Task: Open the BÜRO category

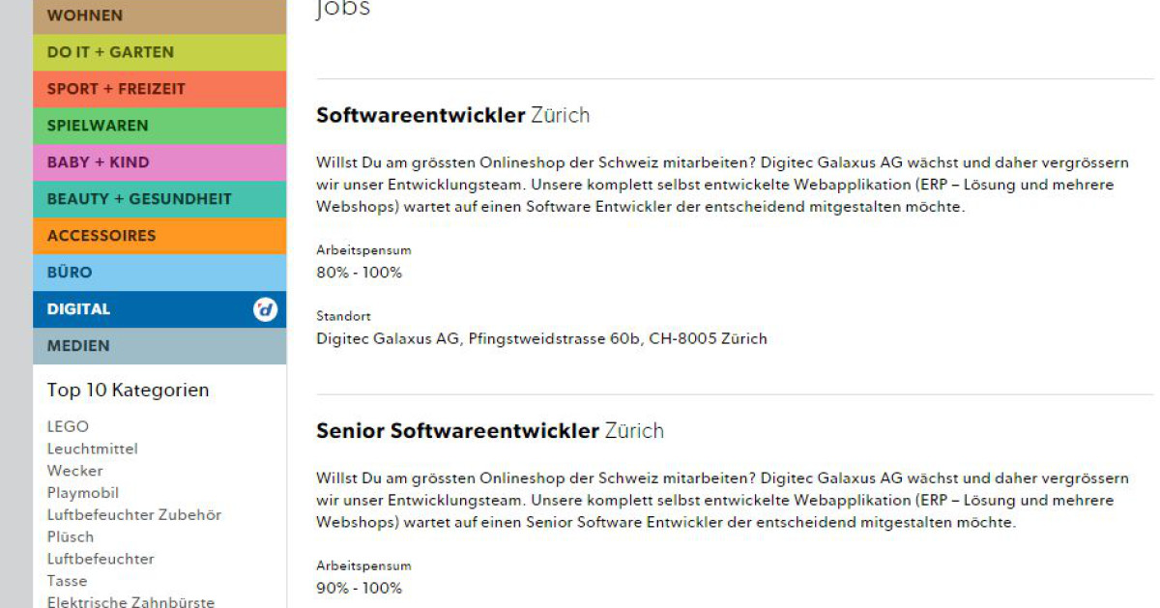Action: pyautogui.click(x=70, y=273)
